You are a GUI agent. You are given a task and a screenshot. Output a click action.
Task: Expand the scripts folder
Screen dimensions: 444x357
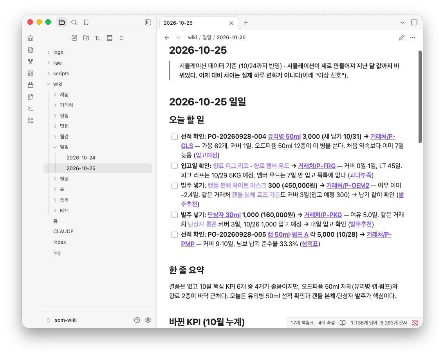pyautogui.click(x=98, y=73)
